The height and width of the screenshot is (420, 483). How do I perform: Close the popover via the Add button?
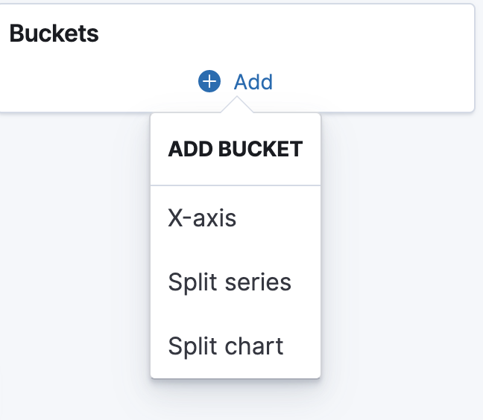pyautogui.click(x=236, y=81)
